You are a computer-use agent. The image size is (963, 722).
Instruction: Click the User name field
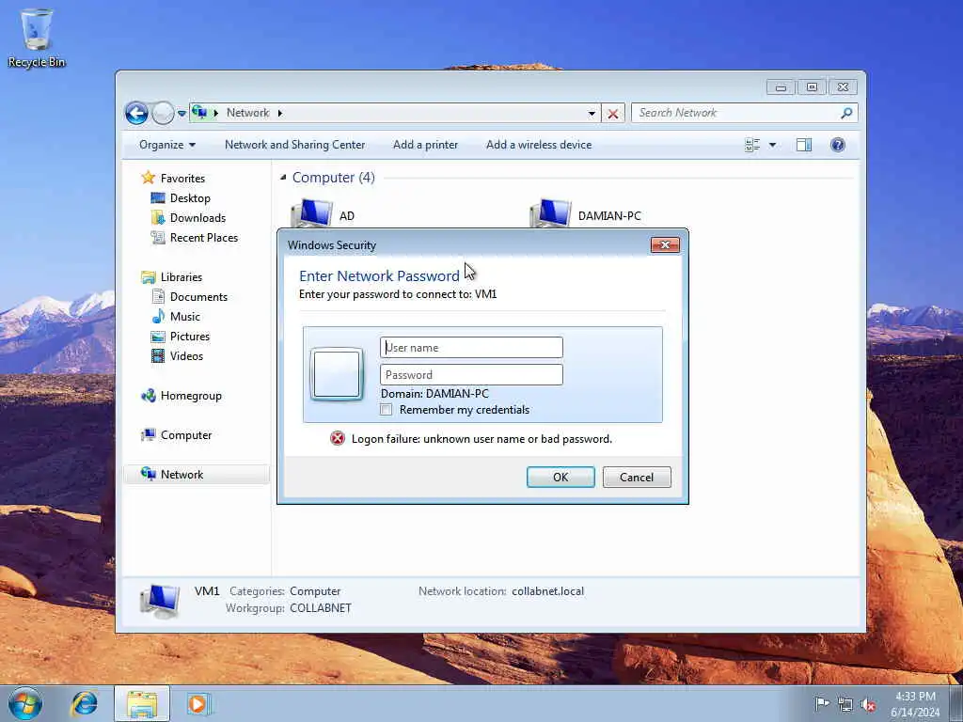471,348
